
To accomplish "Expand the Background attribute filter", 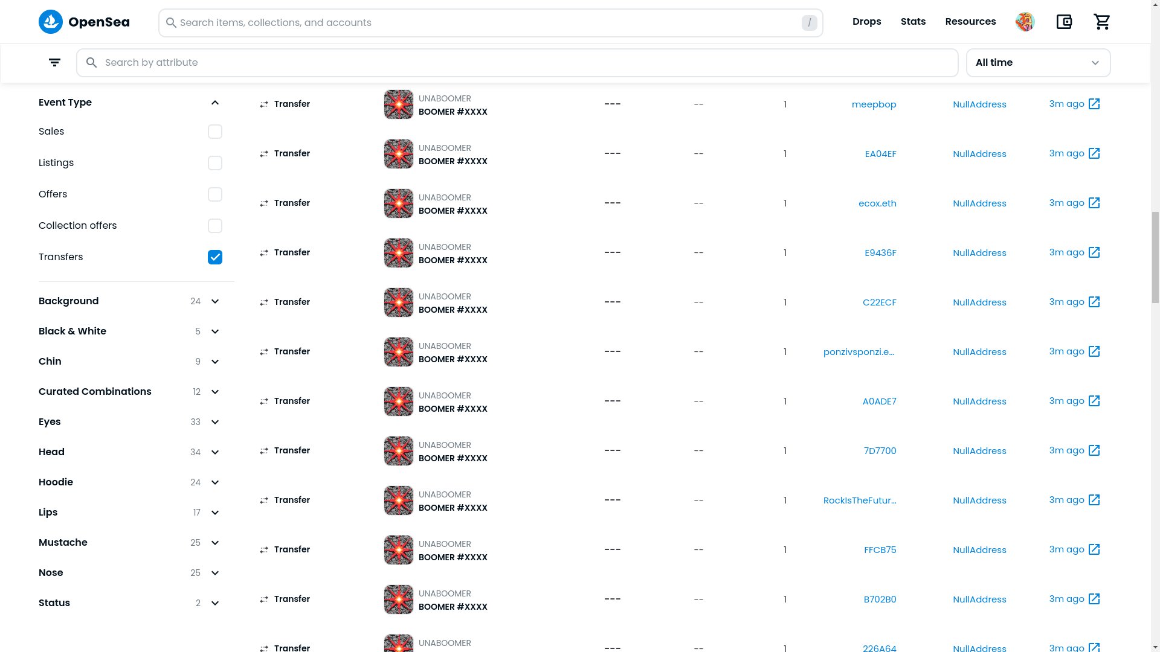I will (214, 301).
